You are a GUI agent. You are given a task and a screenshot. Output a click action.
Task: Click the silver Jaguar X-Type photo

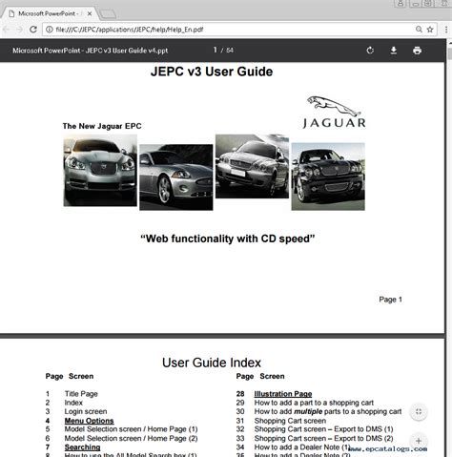pyautogui.click(x=252, y=166)
